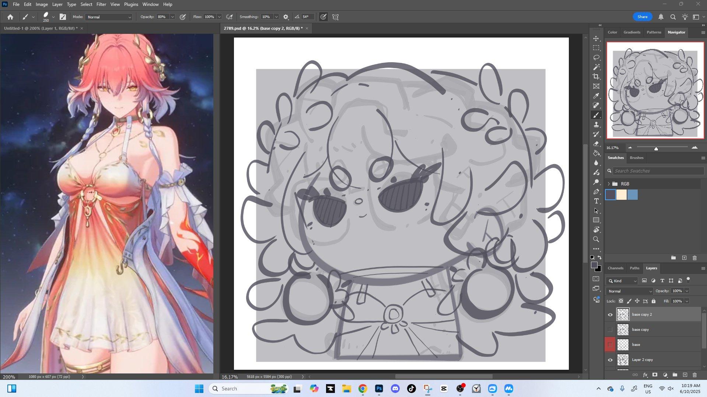Viewport: 707px width, 397px height.
Task: Click the Clone Stamp tool
Action: pyautogui.click(x=596, y=125)
